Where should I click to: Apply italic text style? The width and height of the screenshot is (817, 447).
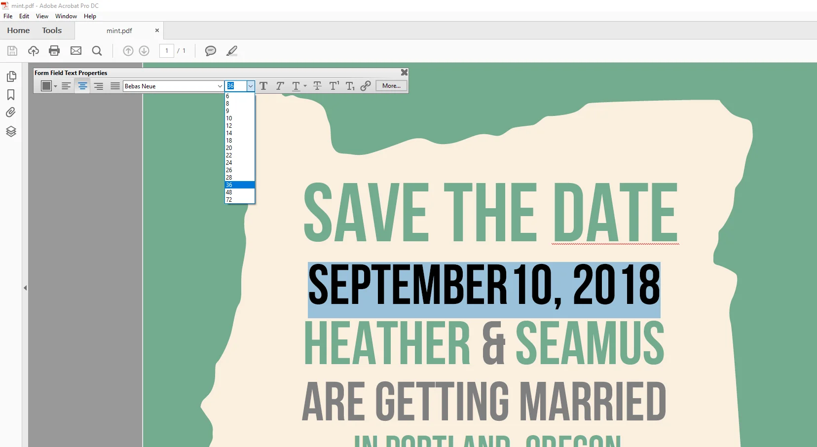280,86
